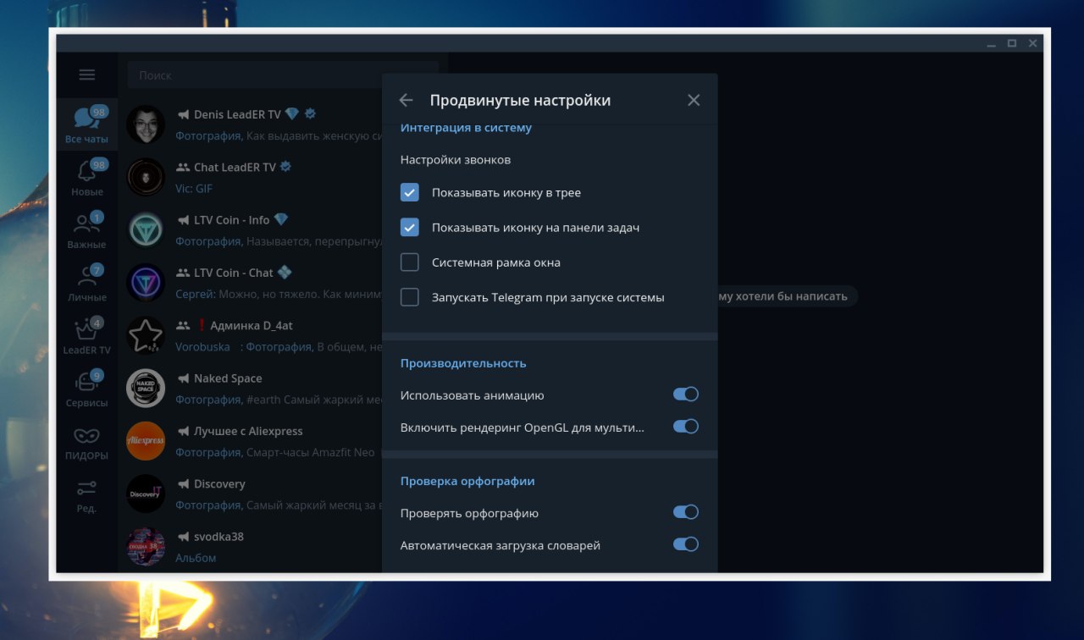
Task: Click LTV Coin - Chat title
Action: 234,273
